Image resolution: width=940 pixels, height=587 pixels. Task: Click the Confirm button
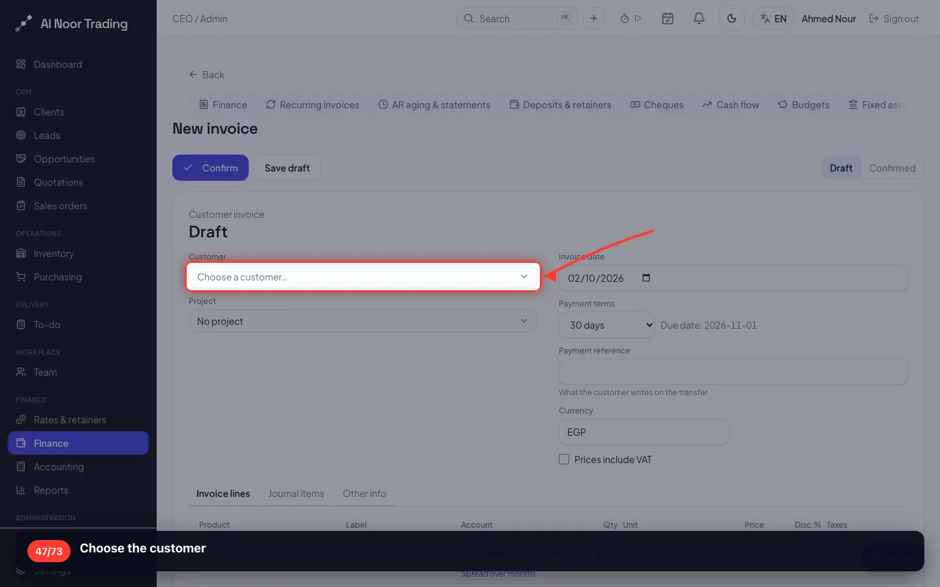(210, 168)
